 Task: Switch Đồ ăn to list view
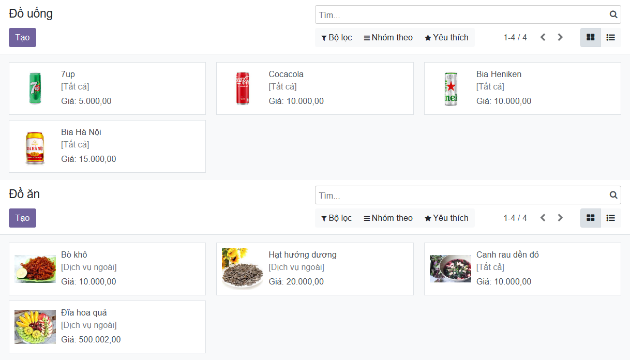(610, 218)
